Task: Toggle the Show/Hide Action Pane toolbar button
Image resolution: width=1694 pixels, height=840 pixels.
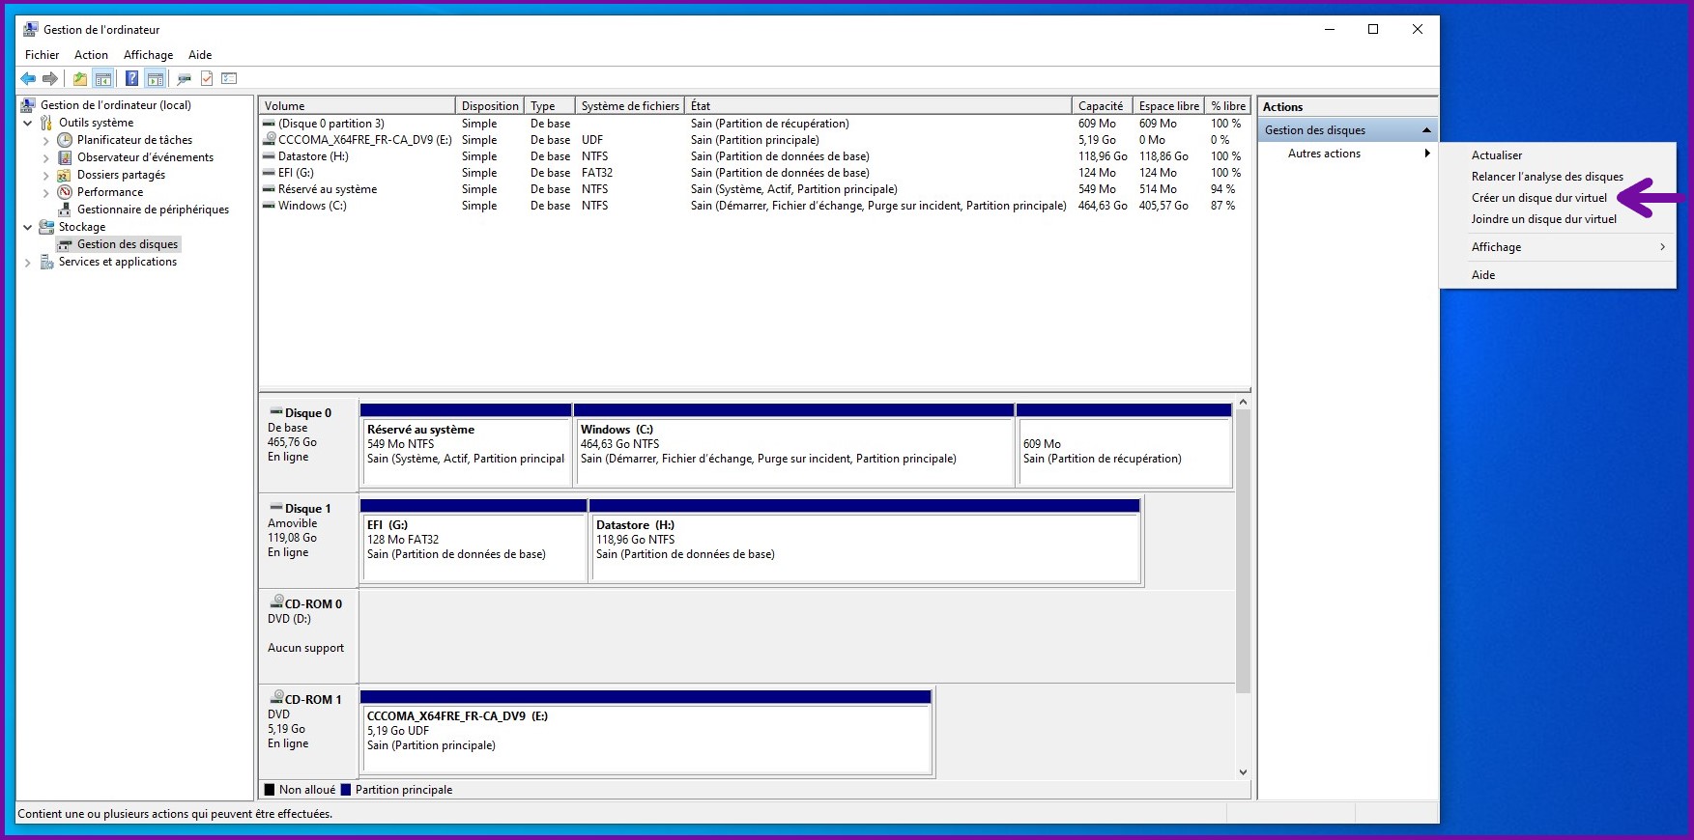Action: tap(155, 79)
